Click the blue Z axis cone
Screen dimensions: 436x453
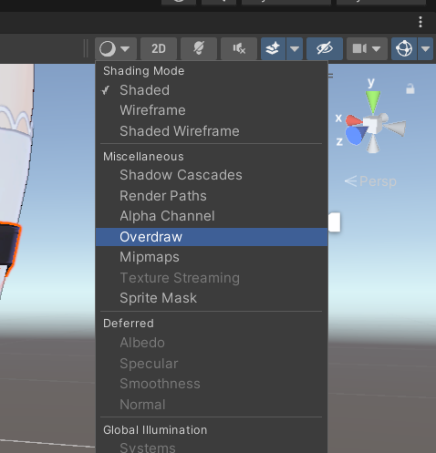[355, 136]
